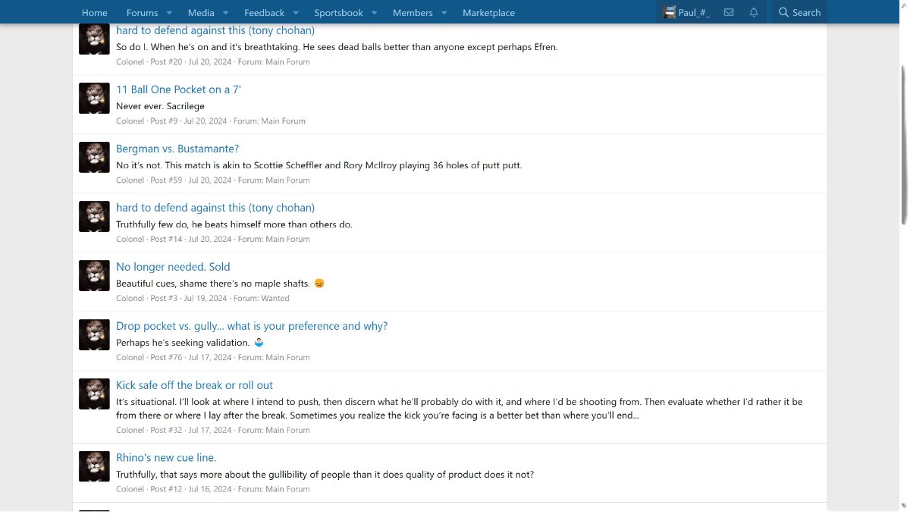Image resolution: width=910 pixels, height=530 pixels.
Task: Click 'Truthfully few do, he beats himself' snippet
Action: (234, 224)
